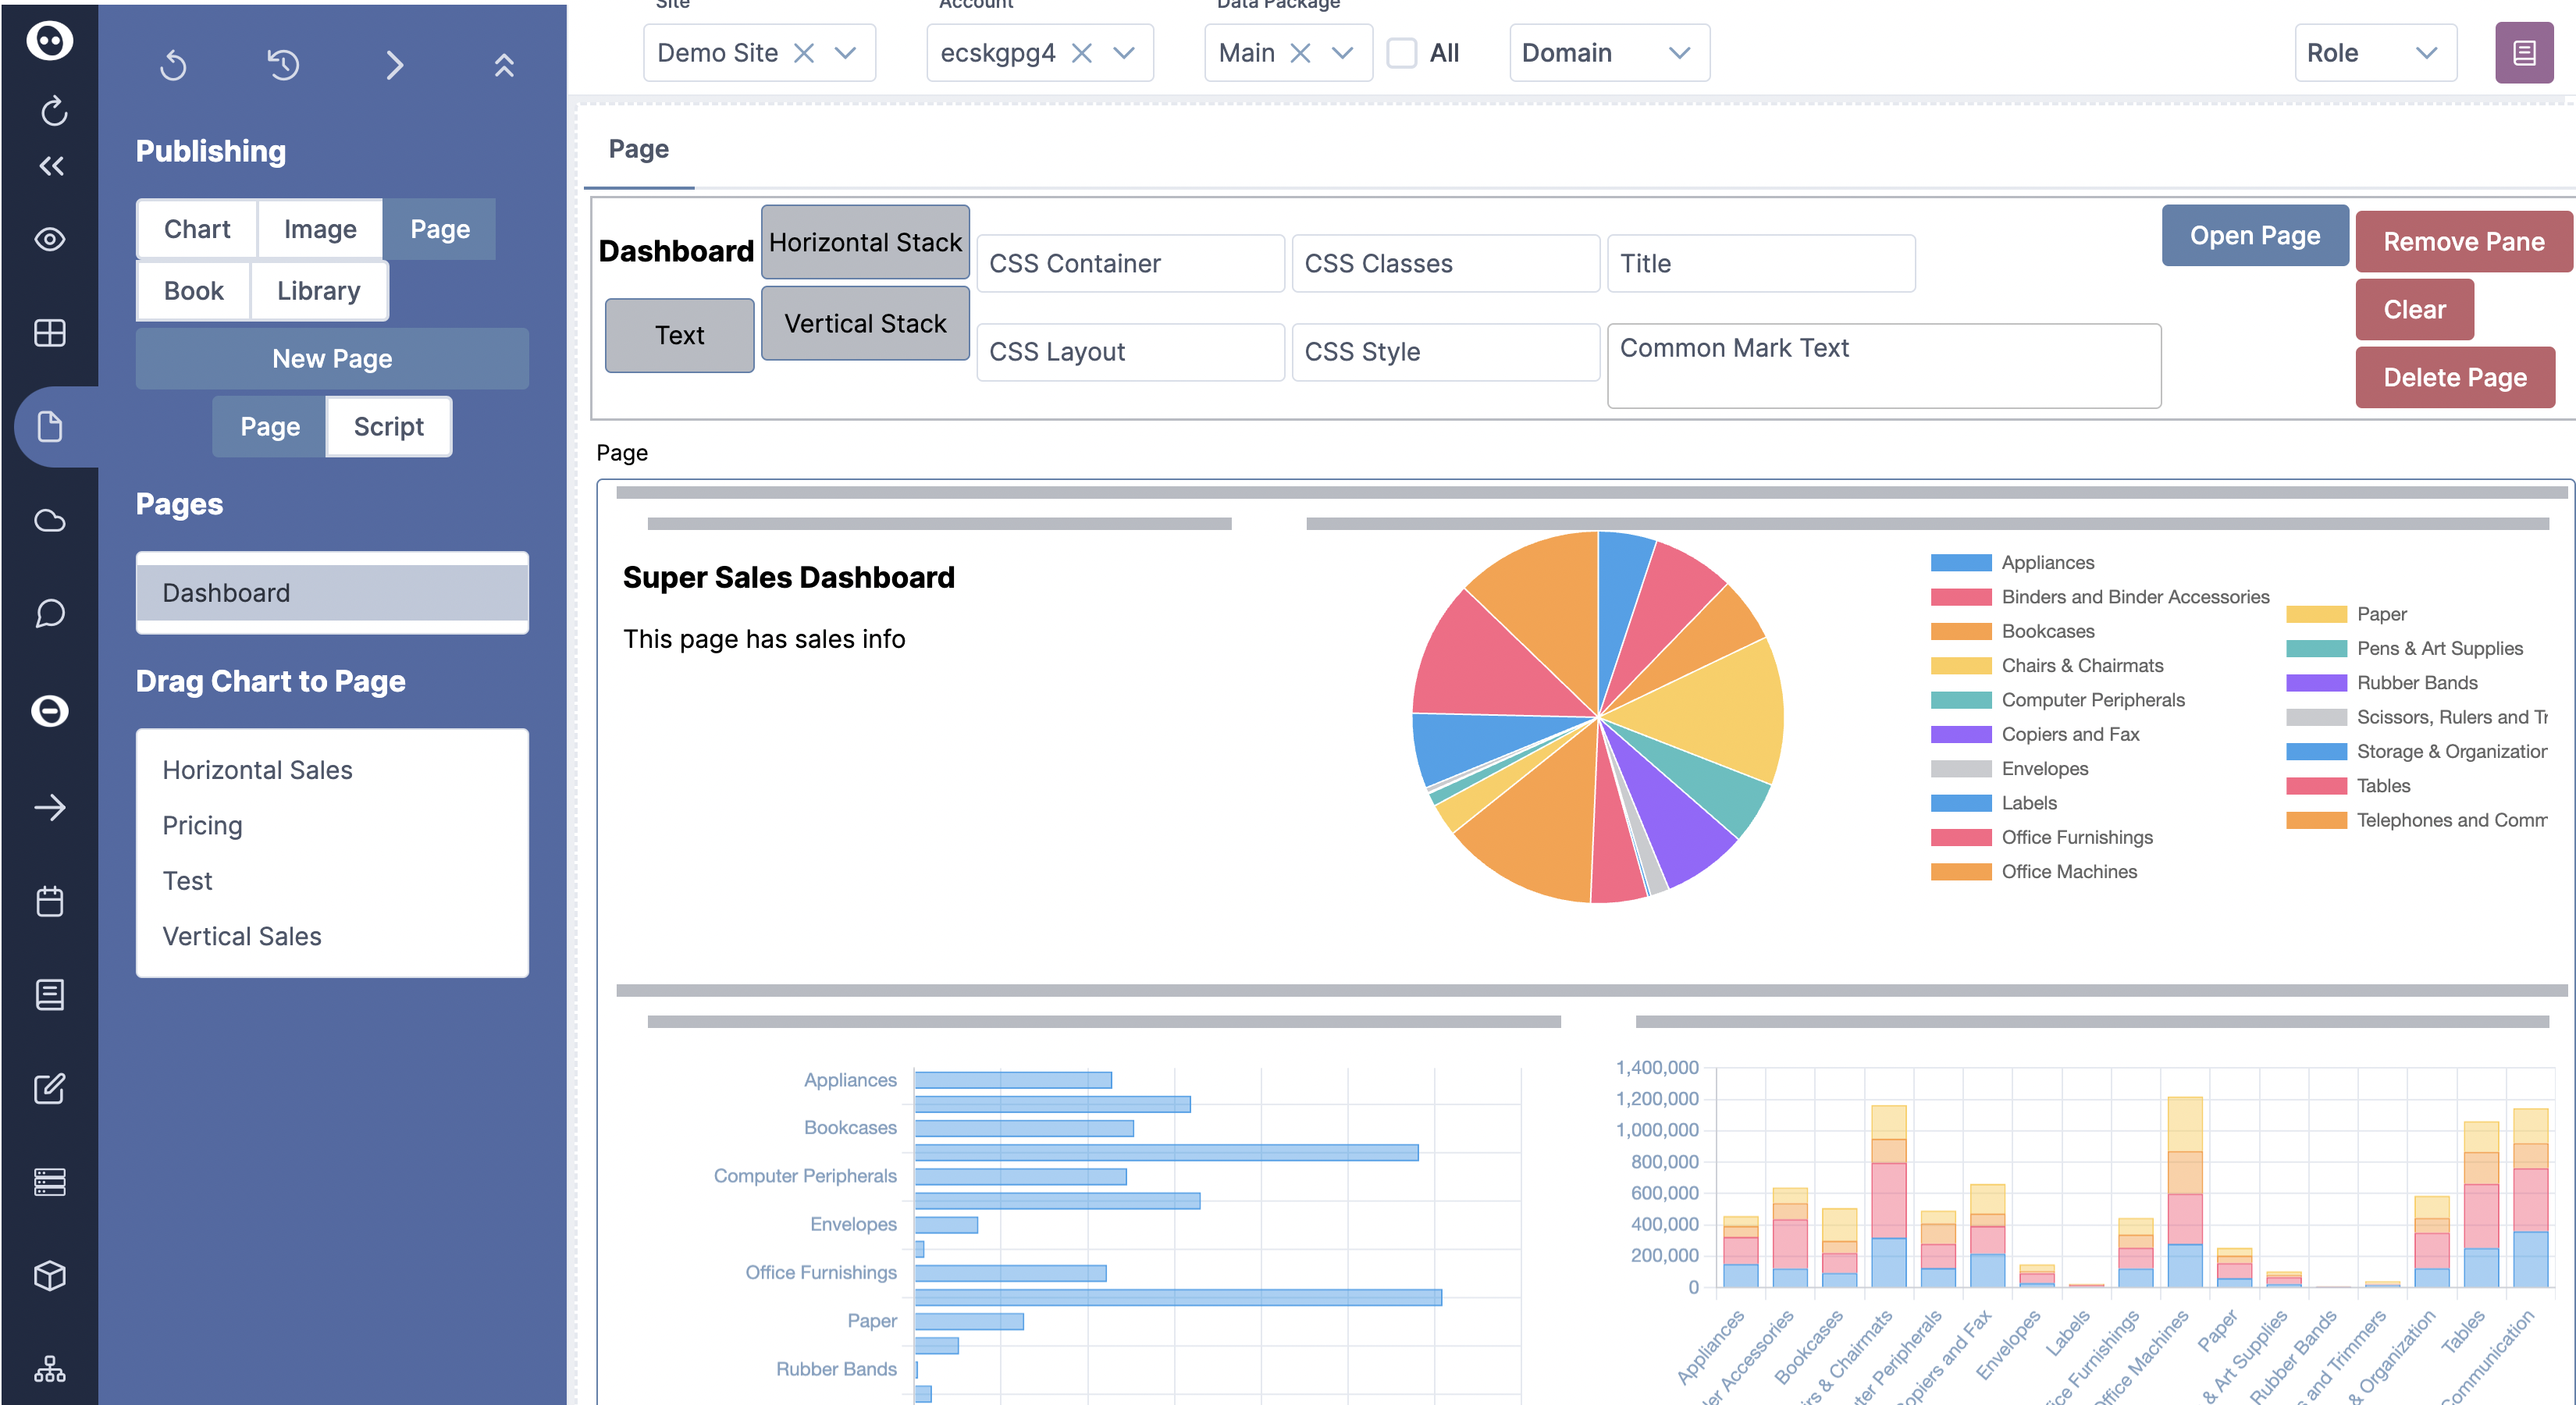Click the cloud icon in sidebar

[49, 520]
